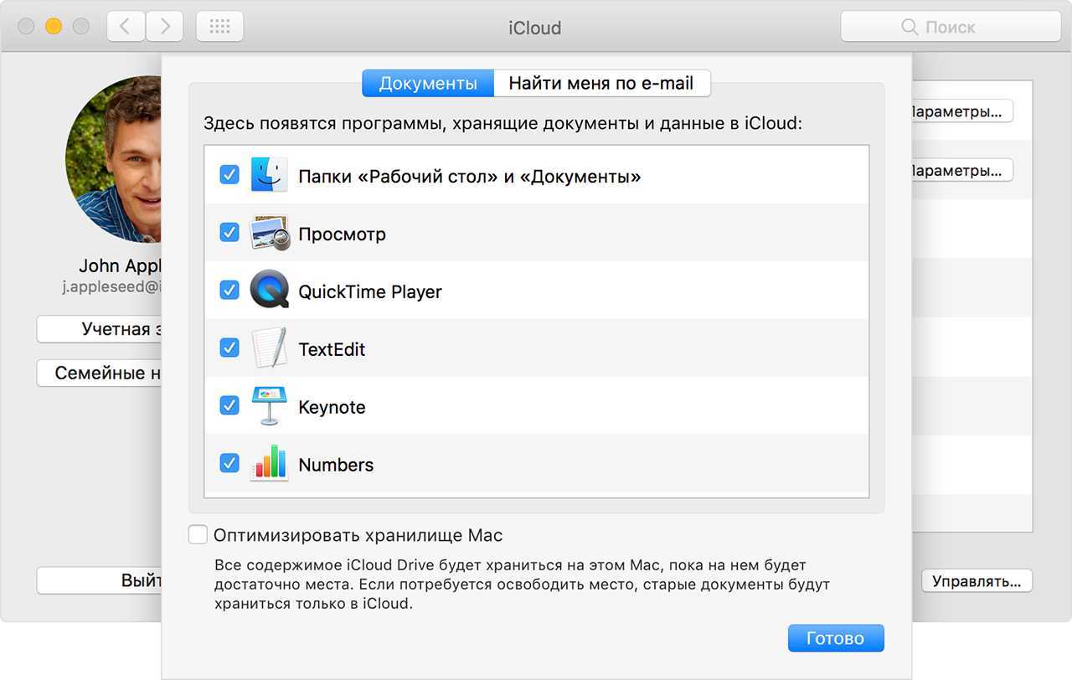Select the TextEdit row label
This screenshot has height=680, width=1072.
(332, 349)
